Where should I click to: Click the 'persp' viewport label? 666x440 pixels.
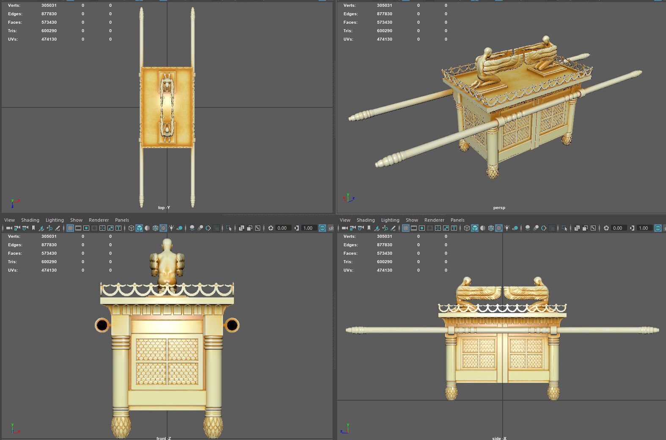pos(499,208)
